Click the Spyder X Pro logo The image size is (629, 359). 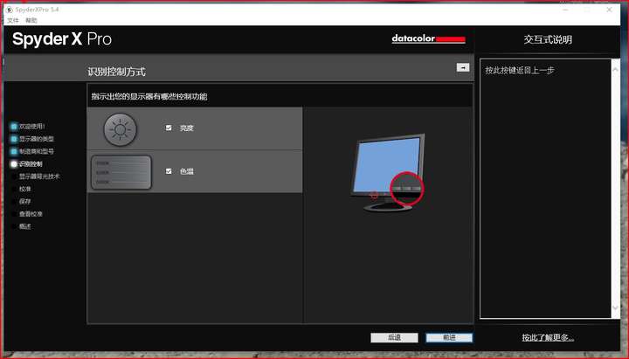62,39
